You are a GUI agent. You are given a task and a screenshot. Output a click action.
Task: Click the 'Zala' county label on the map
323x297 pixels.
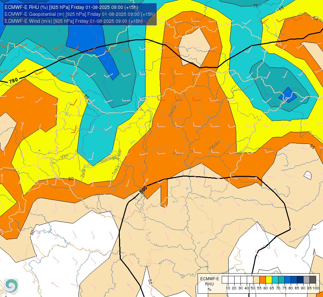[x=83, y=174]
